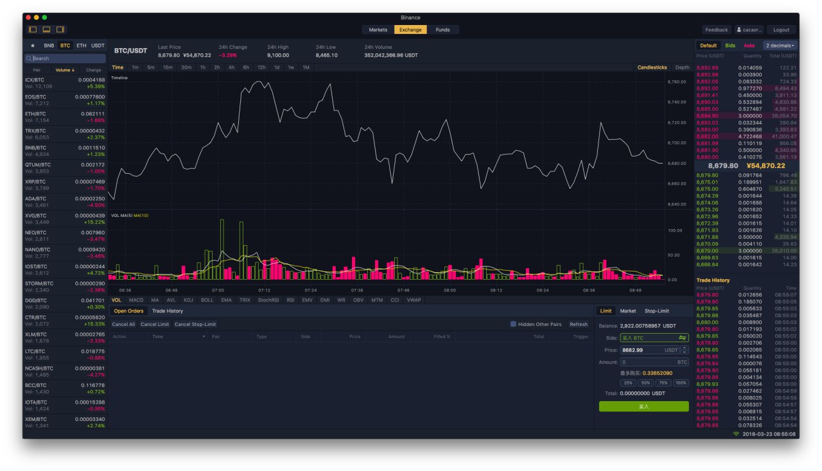
Task: Click the red close window button
Action: pos(28,17)
